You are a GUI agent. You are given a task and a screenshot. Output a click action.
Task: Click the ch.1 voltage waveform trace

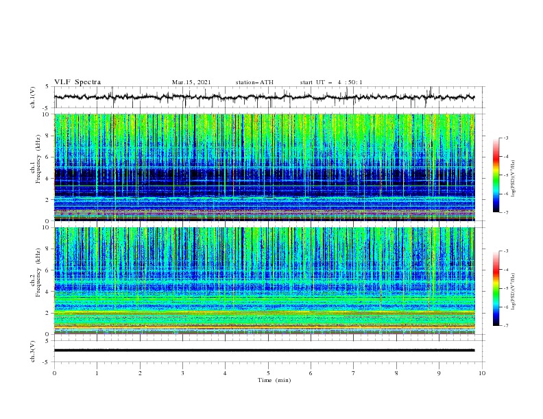pyautogui.click(x=264, y=97)
